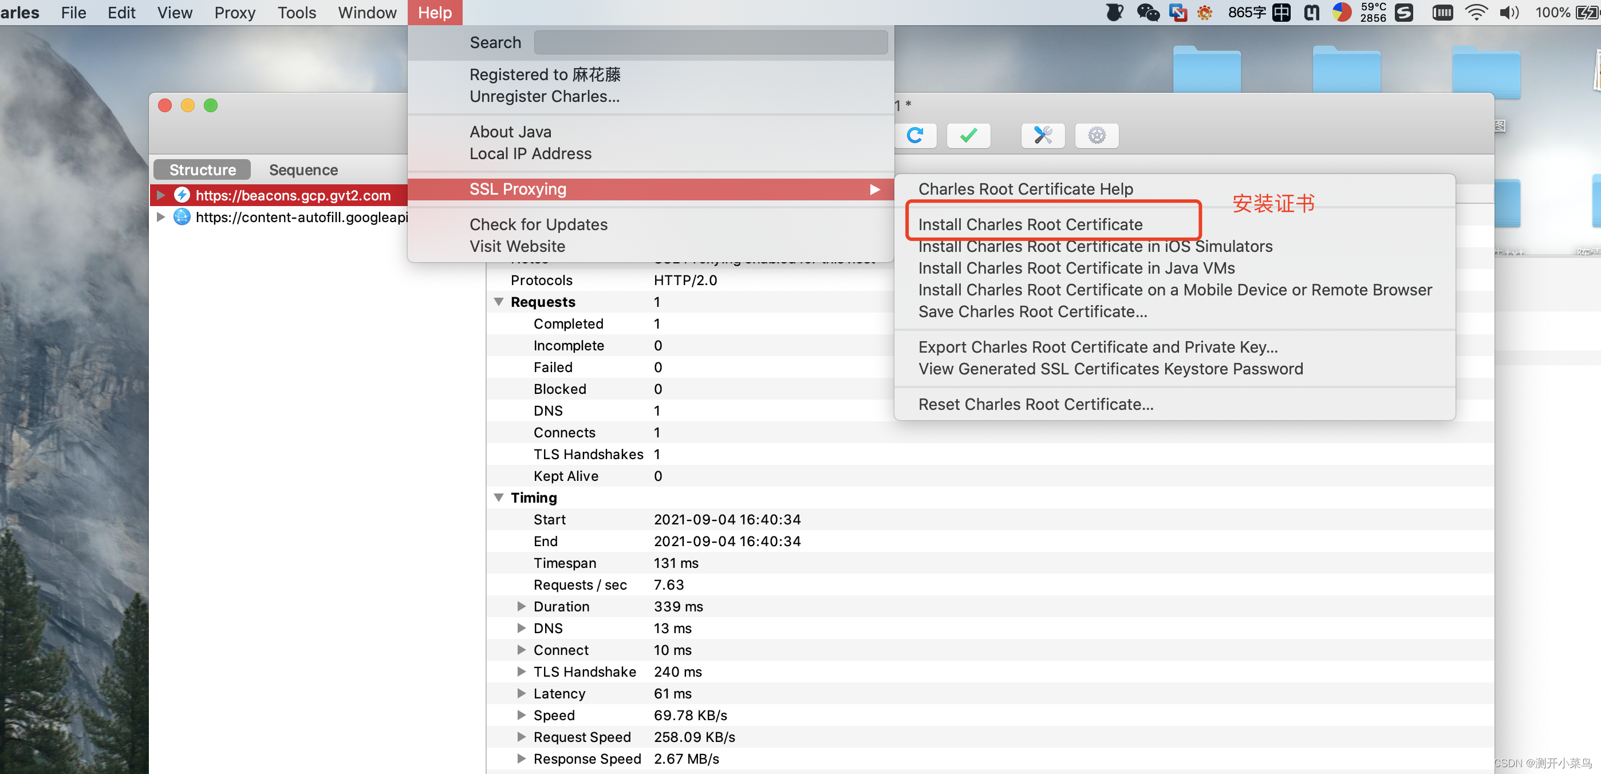Click the Help menu search field
Viewport: 1601px width, 774px height.
click(711, 43)
